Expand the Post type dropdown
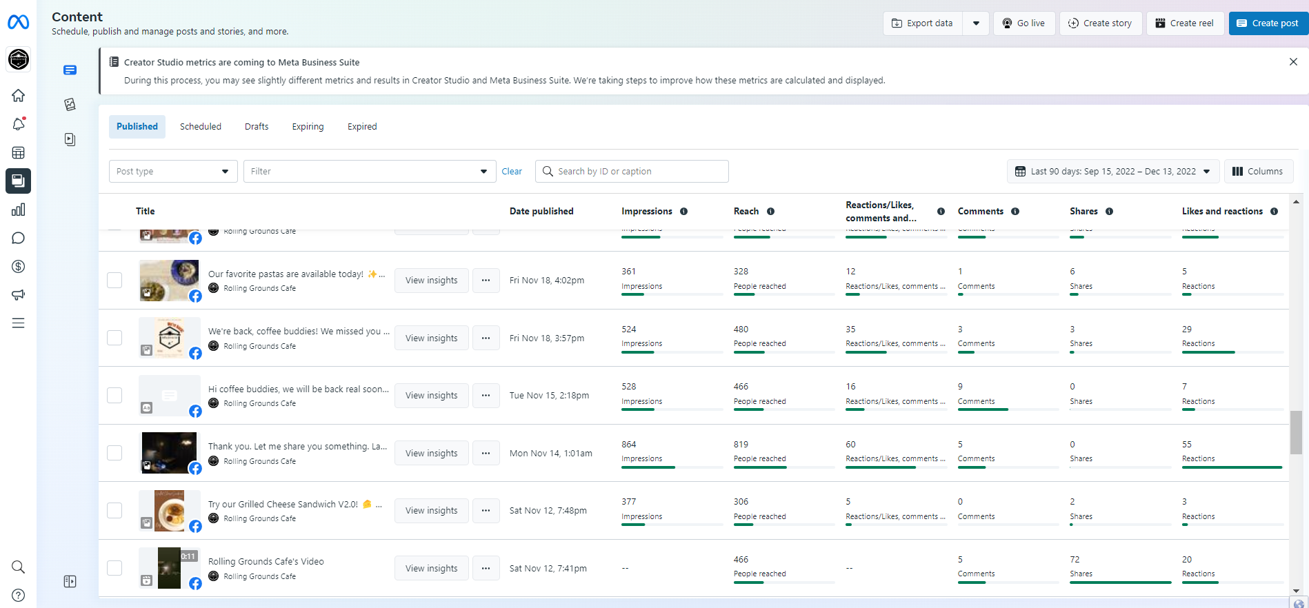This screenshot has height=608, width=1309. click(173, 172)
